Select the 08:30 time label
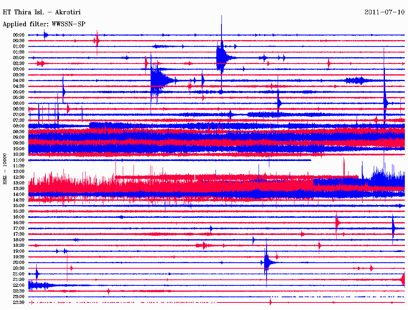This screenshot has height=310, width=408. tap(19, 132)
